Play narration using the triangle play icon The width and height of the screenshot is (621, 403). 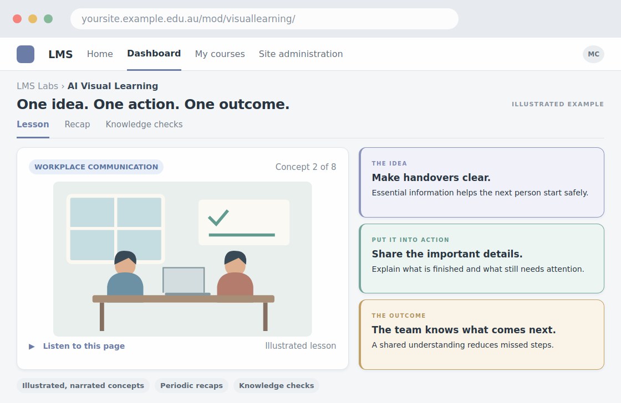(x=32, y=347)
